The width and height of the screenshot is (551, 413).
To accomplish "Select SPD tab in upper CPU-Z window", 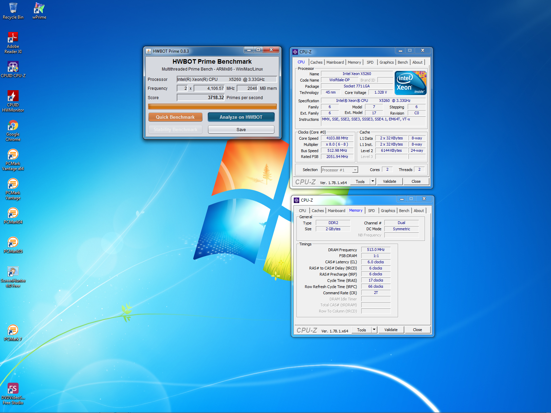I will click(x=370, y=62).
